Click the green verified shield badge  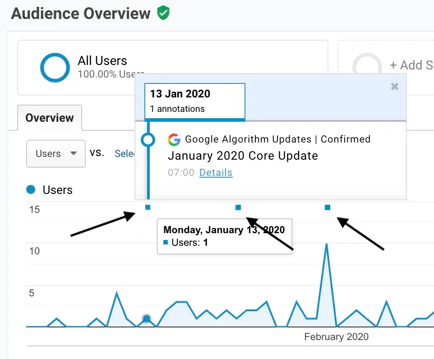click(163, 13)
